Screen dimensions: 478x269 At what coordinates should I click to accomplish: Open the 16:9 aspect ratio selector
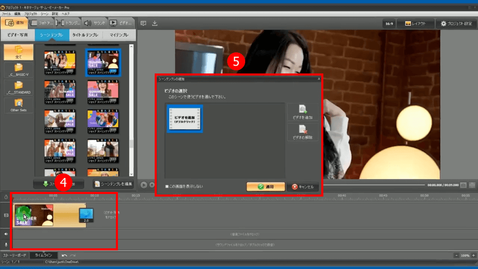pos(389,24)
